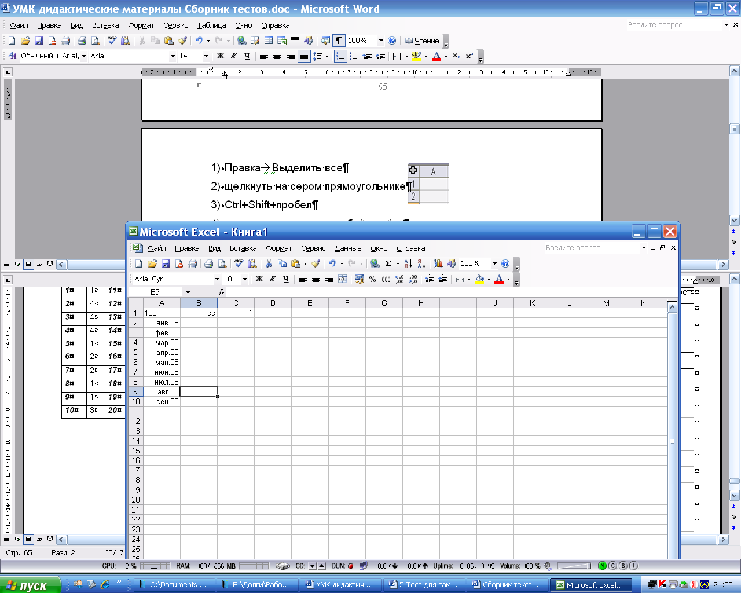Apply Percent style icon in Excel

[x=373, y=279]
